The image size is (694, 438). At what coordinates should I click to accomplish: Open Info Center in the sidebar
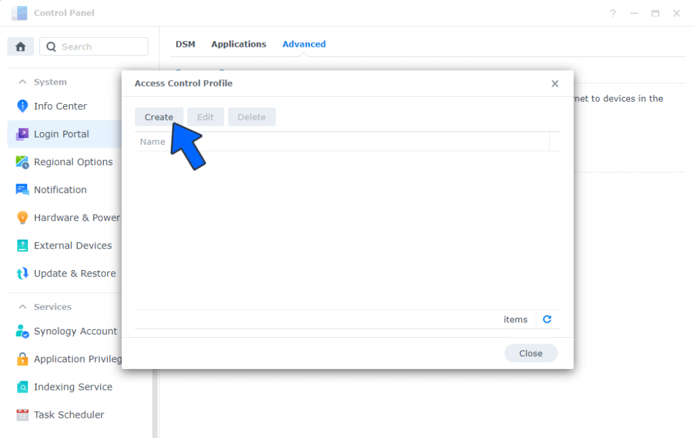point(60,106)
